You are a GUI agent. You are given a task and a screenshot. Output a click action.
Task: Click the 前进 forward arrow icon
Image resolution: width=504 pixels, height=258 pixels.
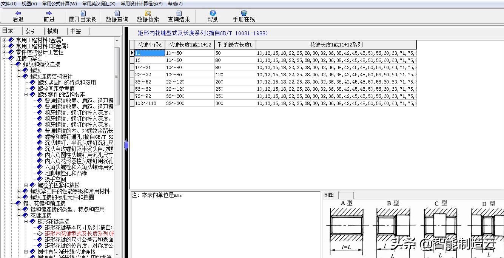pos(49,13)
